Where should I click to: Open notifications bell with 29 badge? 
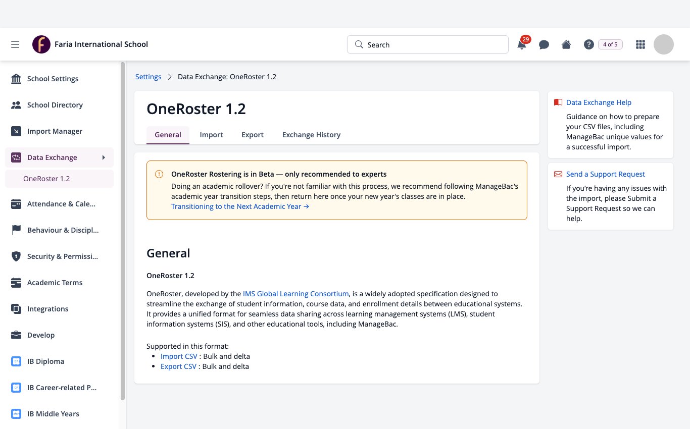[x=523, y=43]
